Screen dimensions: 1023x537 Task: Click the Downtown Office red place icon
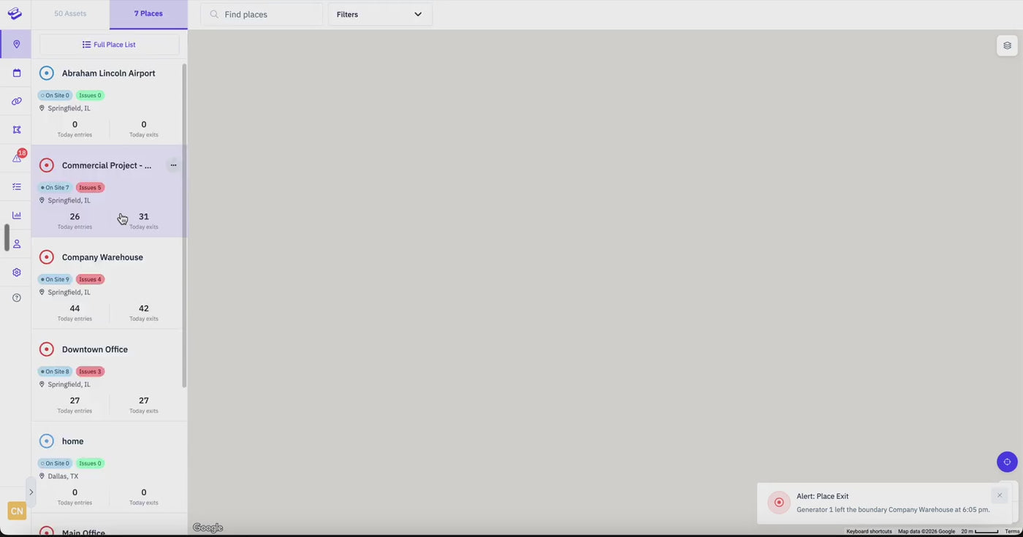point(47,349)
